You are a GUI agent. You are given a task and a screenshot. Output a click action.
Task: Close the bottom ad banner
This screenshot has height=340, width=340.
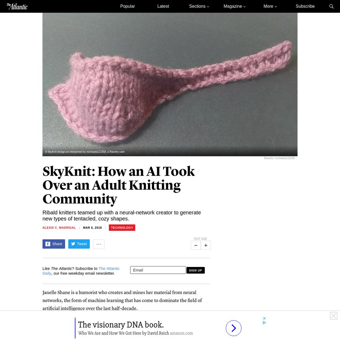point(334,316)
